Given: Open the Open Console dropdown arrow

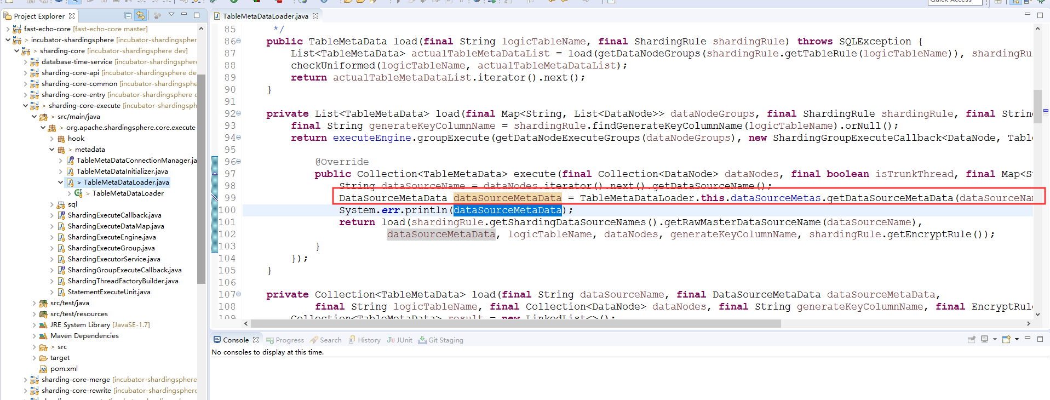Looking at the screenshot, I should pyautogui.click(x=1017, y=339).
